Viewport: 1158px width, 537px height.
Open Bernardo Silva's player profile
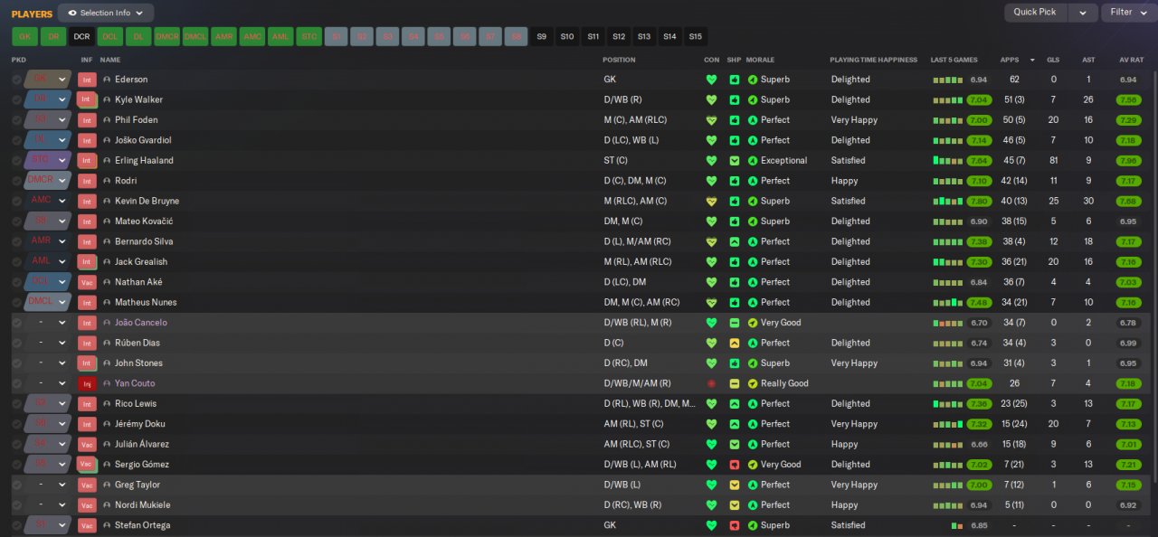pyautogui.click(x=146, y=241)
